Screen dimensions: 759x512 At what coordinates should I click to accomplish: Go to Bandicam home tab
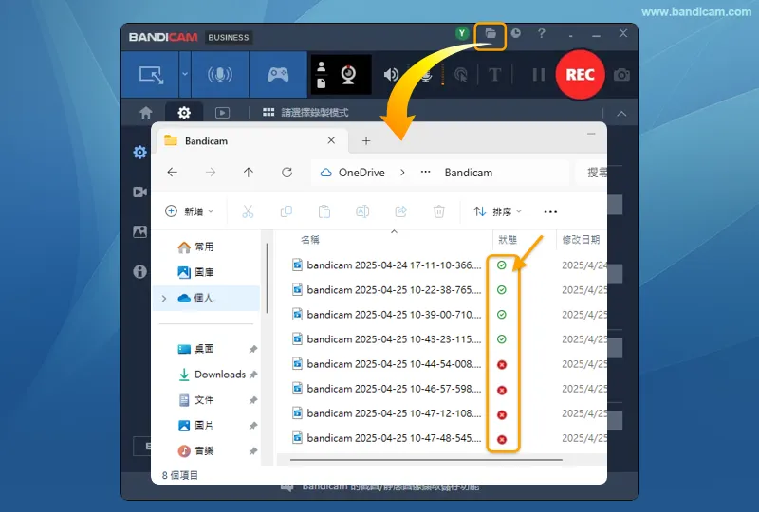pyautogui.click(x=146, y=113)
